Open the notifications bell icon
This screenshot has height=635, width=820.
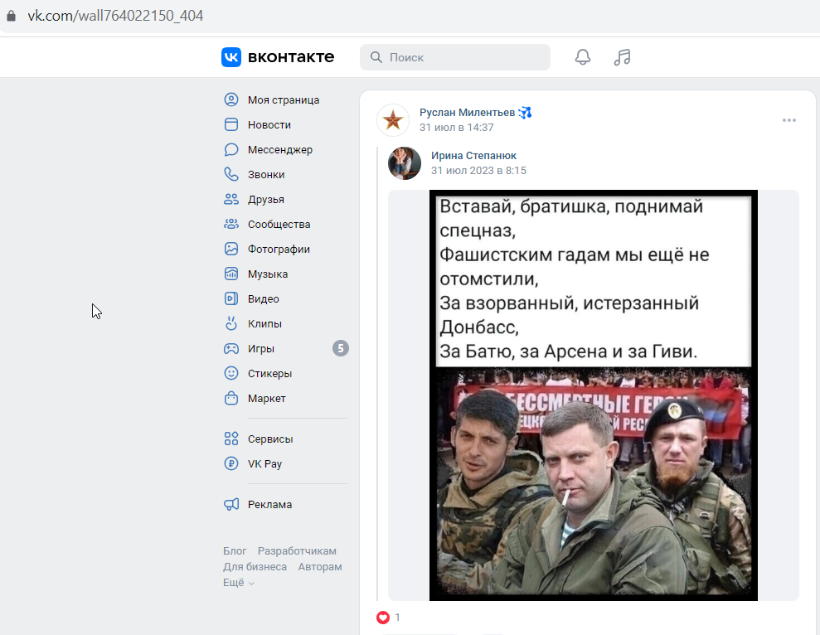coord(583,57)
